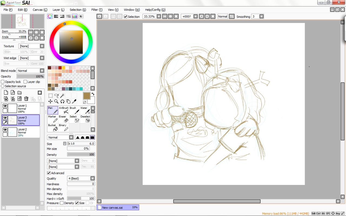Select the Water tool

[x=85, y=110]
